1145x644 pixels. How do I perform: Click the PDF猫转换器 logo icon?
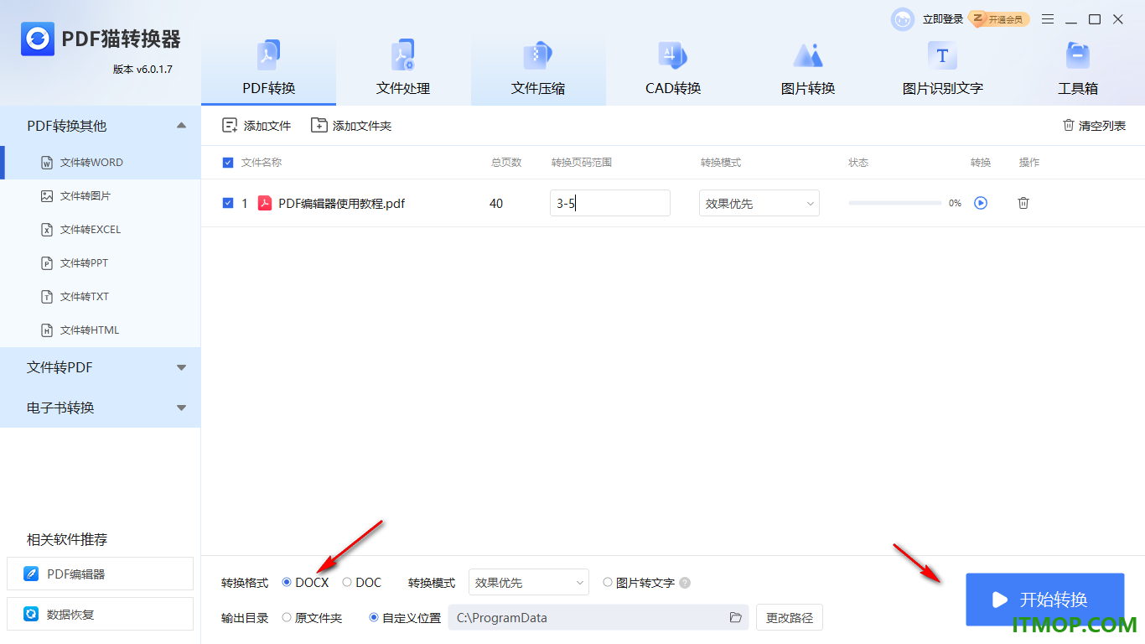38,39
